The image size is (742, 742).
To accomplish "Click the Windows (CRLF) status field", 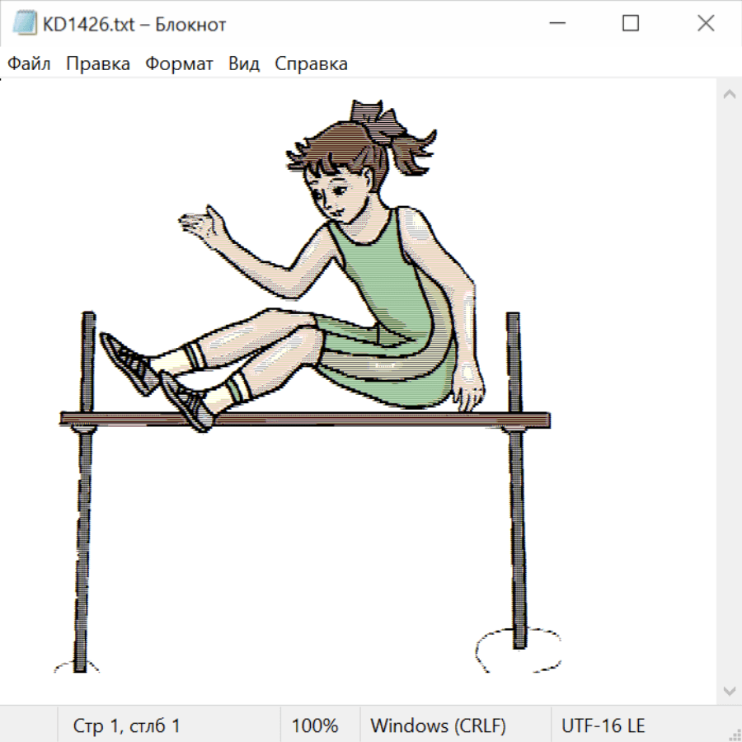I will tap(438, 726).
